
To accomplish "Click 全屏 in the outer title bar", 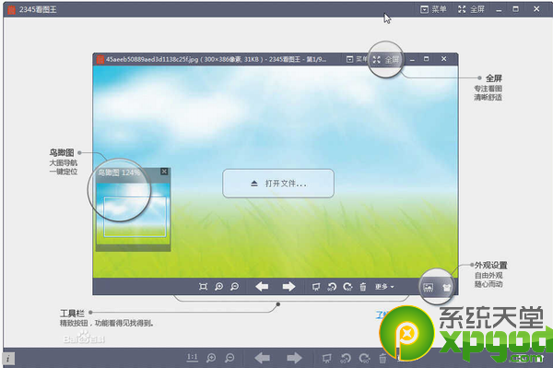I will tap(471, 9).
